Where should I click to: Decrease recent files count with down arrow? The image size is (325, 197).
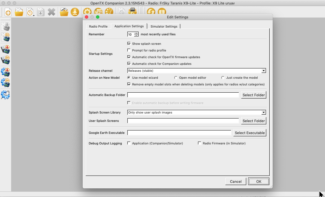136,35
